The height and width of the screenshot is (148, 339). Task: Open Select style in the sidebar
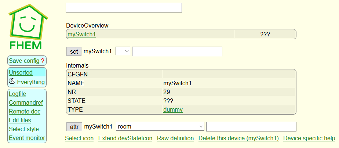click(x=24, y=129)
